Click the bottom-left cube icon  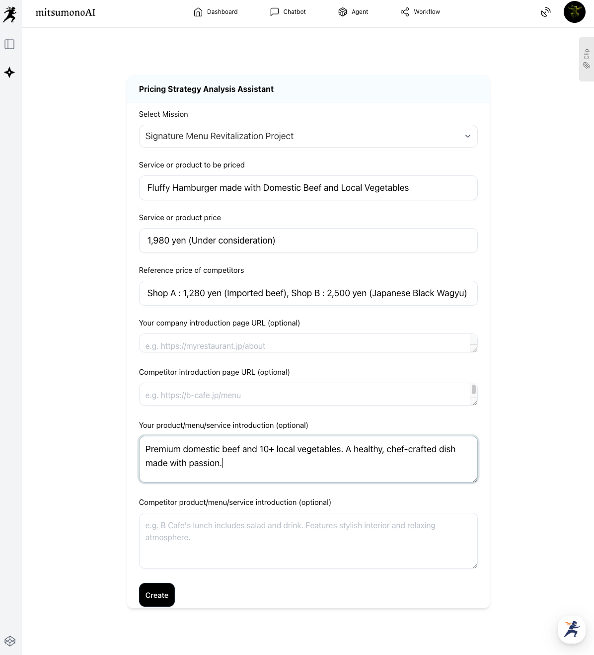[x=10, y=641]
